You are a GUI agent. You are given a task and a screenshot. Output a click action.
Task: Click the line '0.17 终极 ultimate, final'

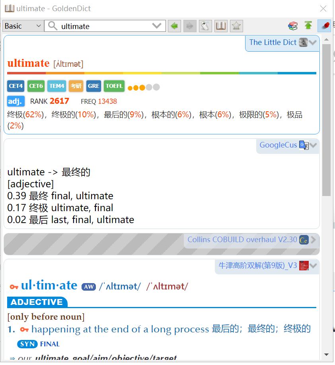60,208
